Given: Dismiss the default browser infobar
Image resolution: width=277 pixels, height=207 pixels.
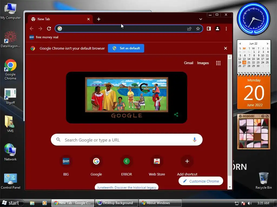Looking at the screenshot, I should [x=225, y=48].
